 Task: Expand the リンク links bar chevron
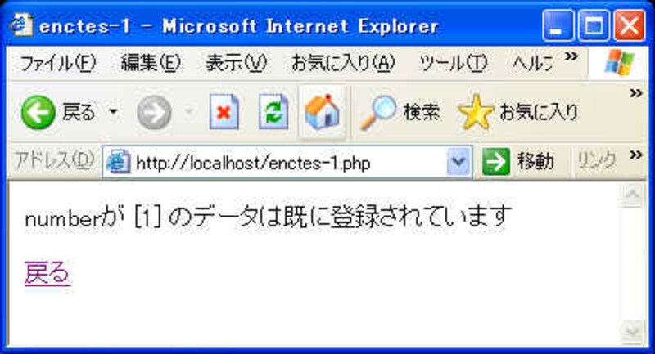636,155
